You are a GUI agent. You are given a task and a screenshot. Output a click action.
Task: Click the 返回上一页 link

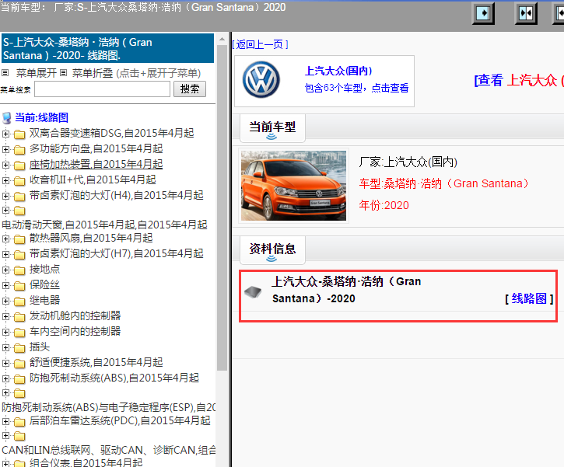click(260, 44)
